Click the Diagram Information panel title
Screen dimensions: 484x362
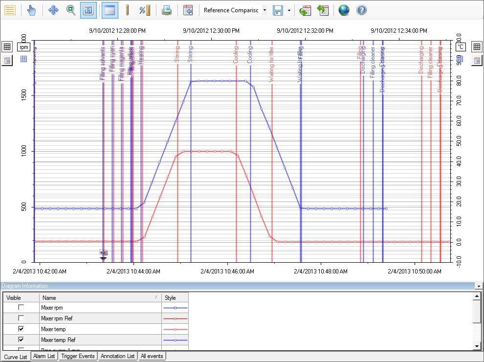[24, 286]
